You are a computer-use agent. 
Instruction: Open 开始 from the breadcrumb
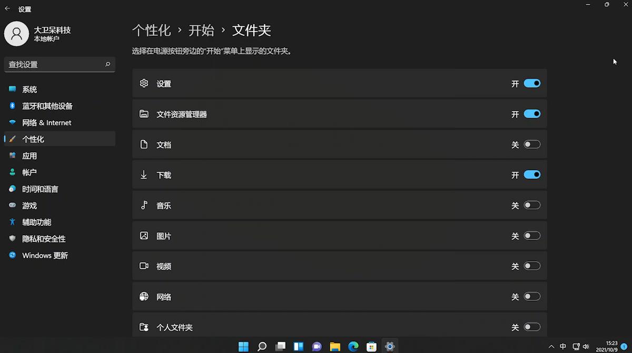tap(202, 30)
